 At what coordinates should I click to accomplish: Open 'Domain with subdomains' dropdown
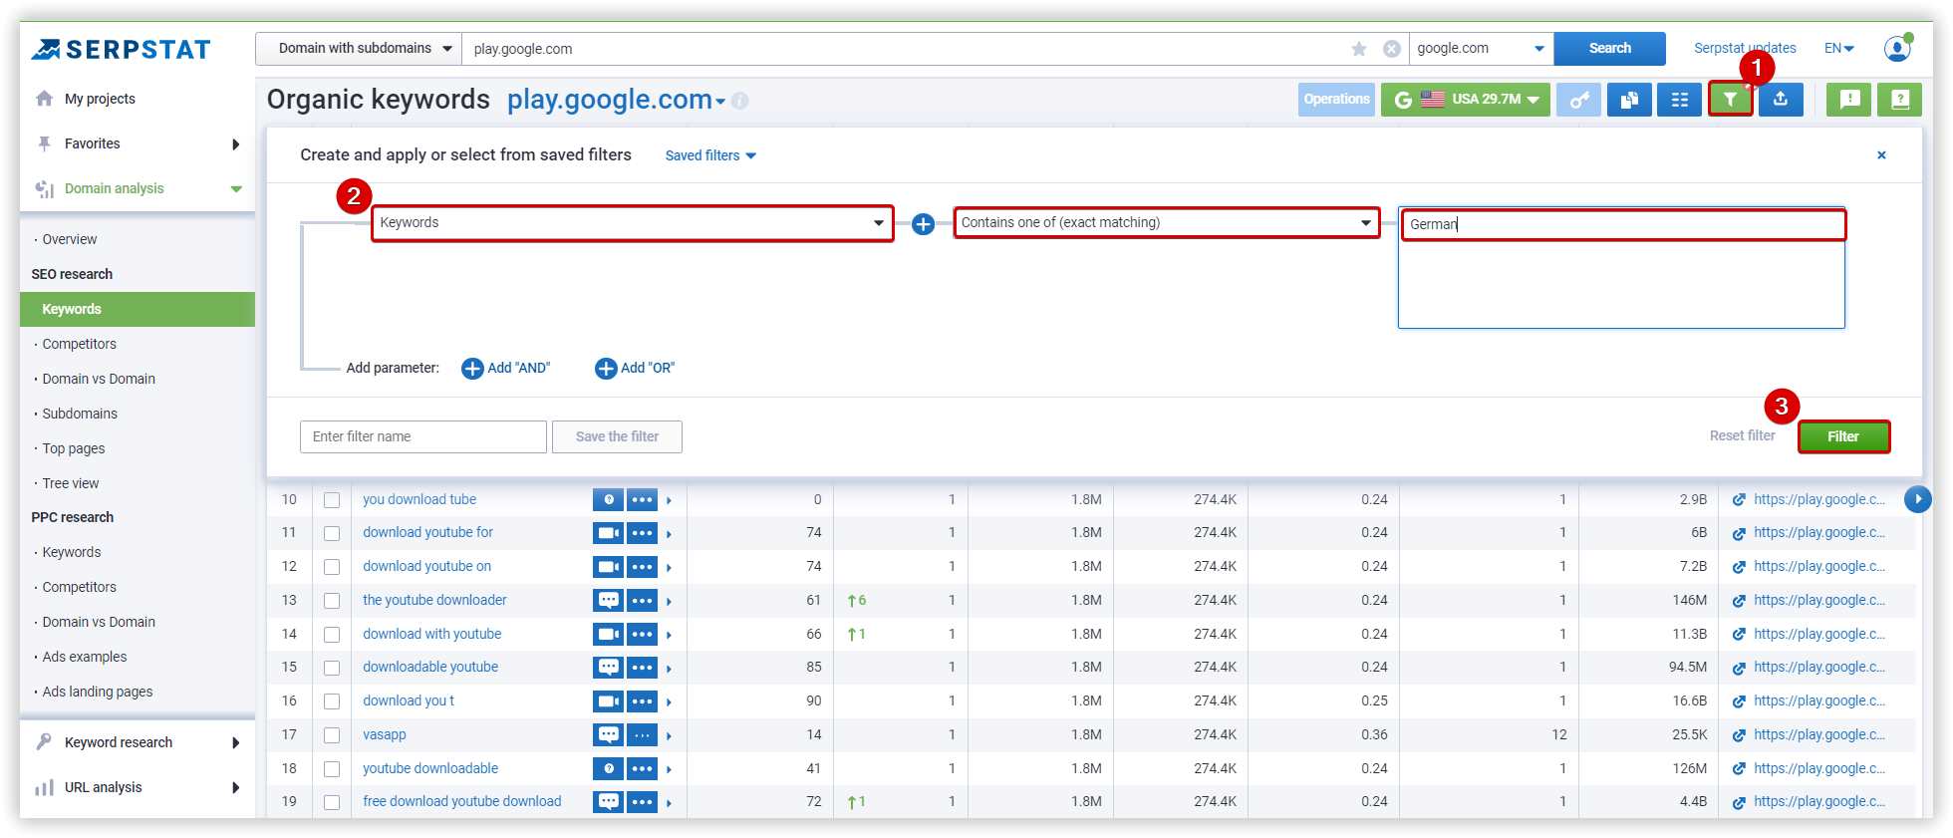359,49
